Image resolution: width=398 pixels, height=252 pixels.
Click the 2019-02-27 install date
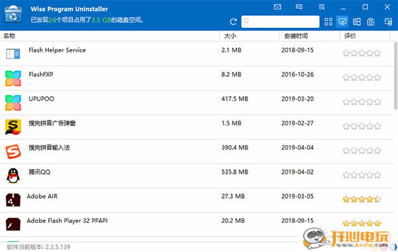[297, 123]
